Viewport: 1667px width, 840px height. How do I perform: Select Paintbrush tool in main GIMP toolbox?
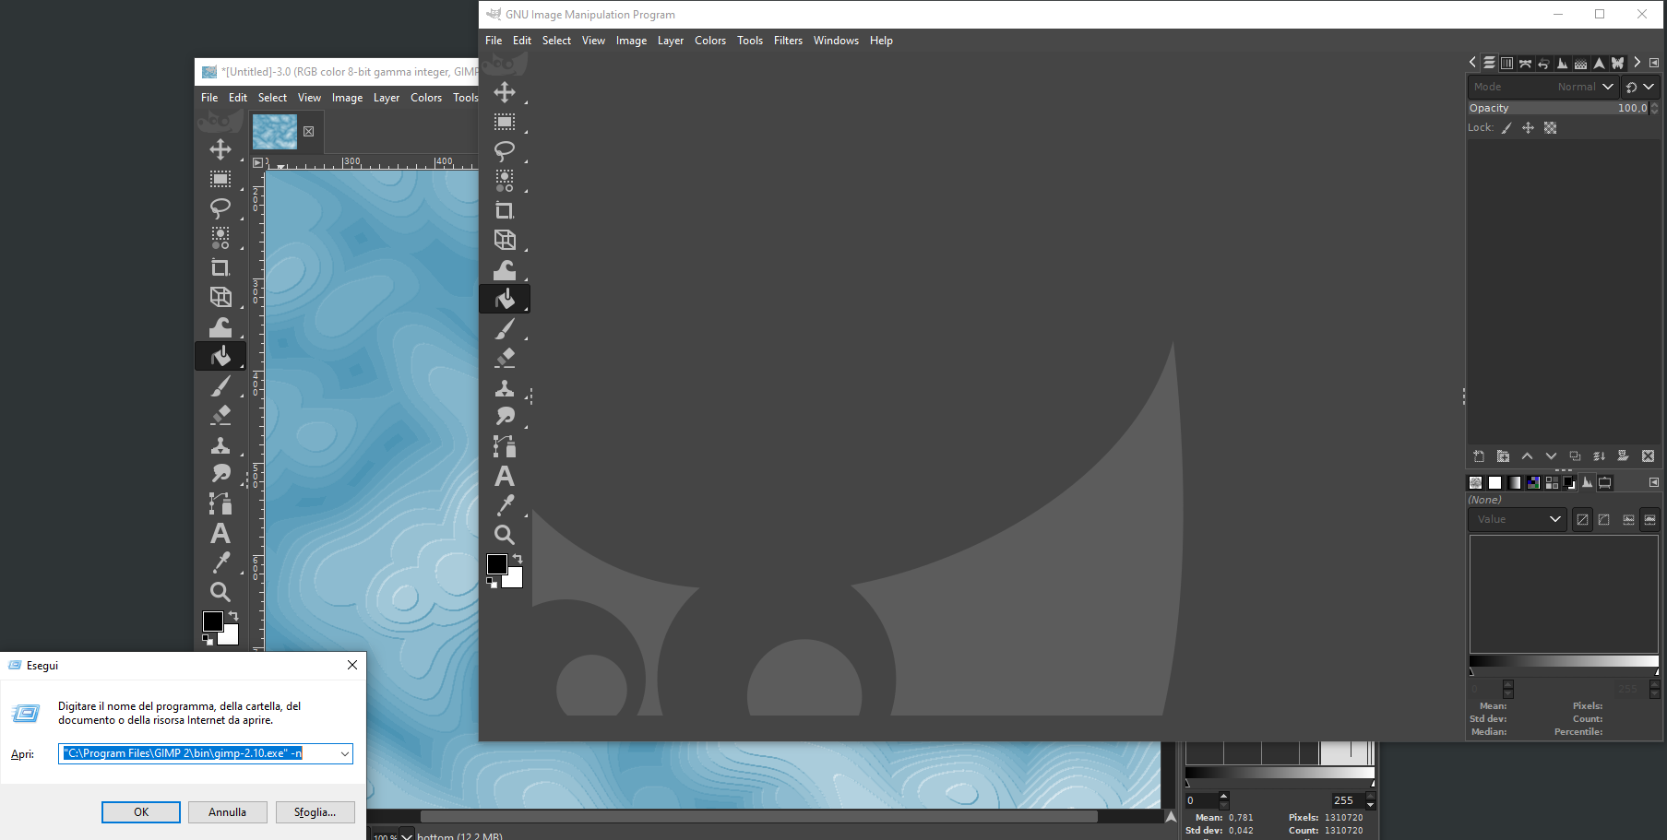coord(505,328)
